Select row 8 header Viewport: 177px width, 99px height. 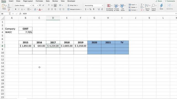coord(2,46)
